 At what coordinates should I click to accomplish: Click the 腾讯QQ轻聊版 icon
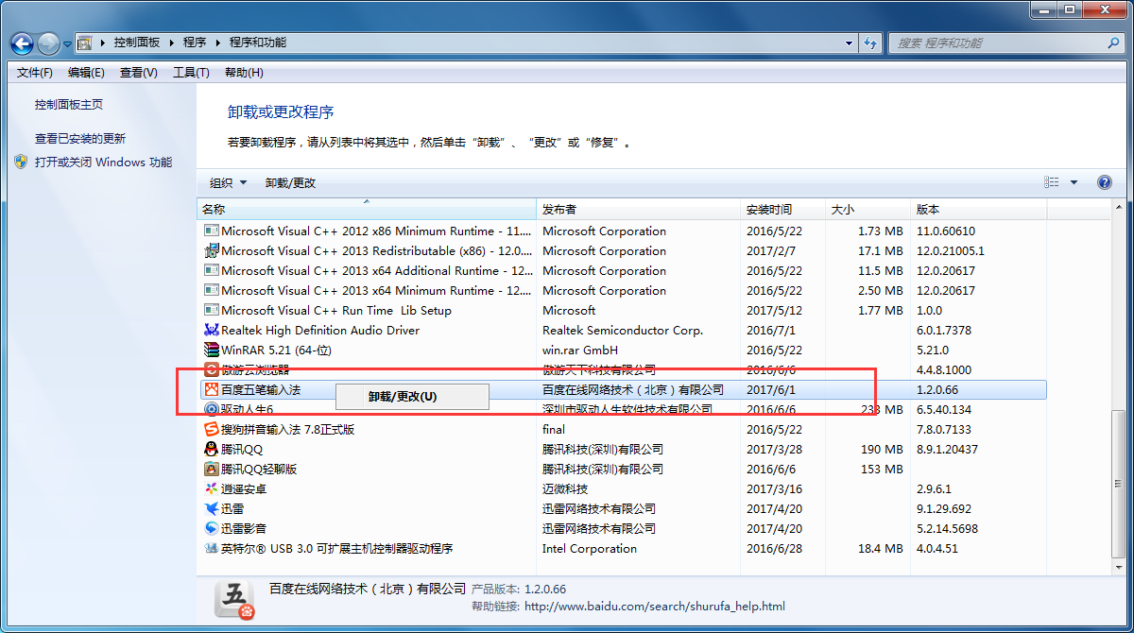pos(212,470)
